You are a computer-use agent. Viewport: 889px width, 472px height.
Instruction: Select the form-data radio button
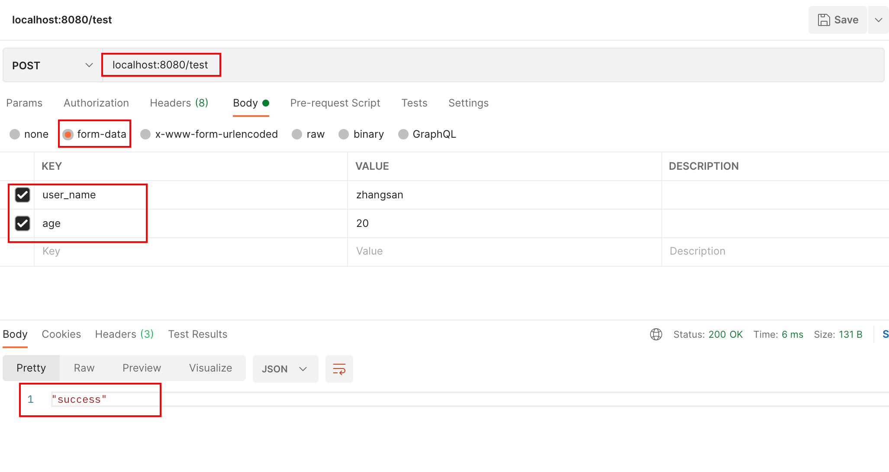point(68,134)
